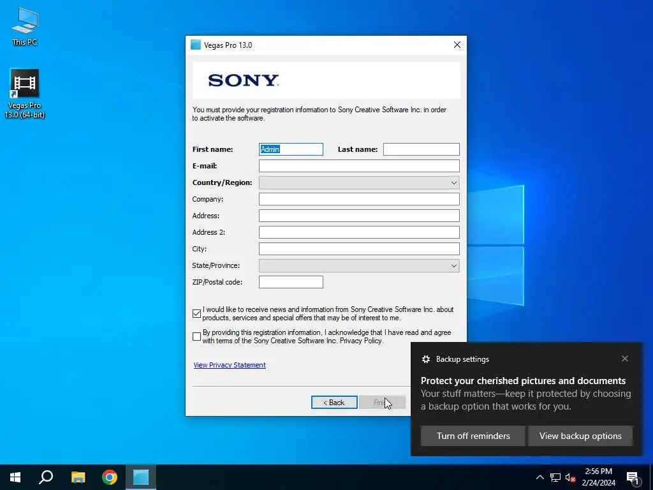Screen dimensions: 653x490
Task: Open the Action Center notifications icon
Action: [x=633, y=478]
